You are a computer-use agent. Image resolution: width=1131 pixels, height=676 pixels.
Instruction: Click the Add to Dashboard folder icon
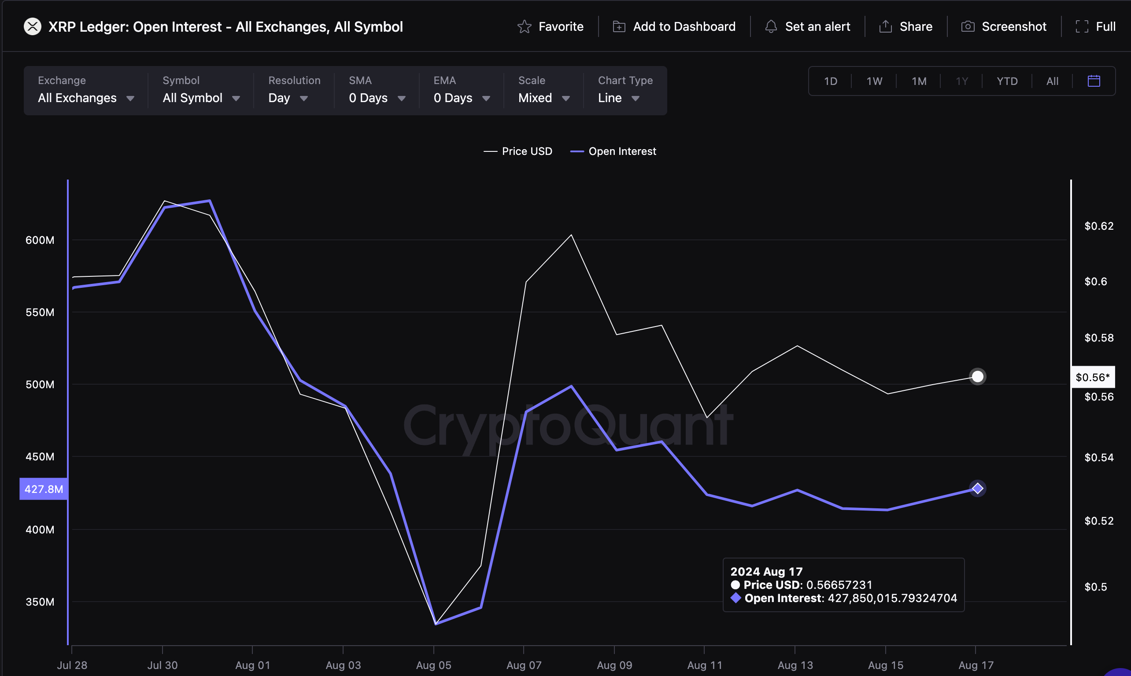click(x=619, y=27)
